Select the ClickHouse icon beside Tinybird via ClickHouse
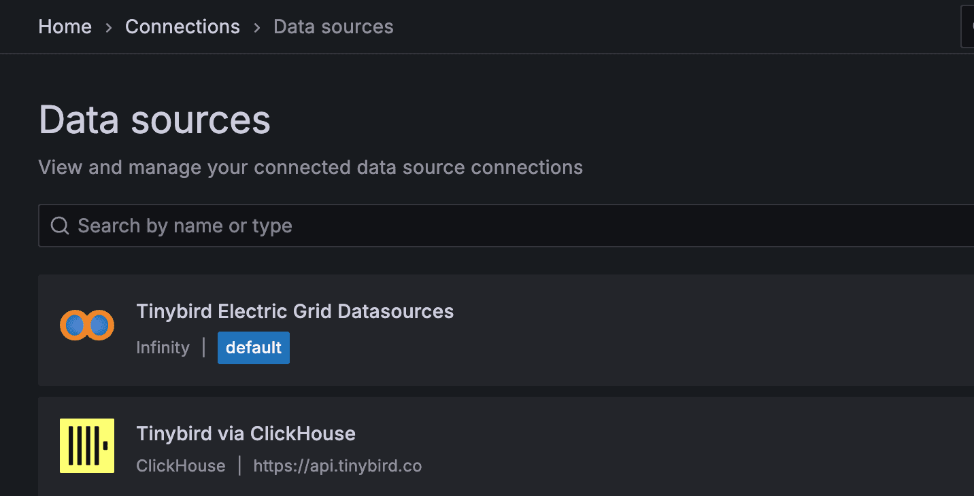 (x=87, y=446)
